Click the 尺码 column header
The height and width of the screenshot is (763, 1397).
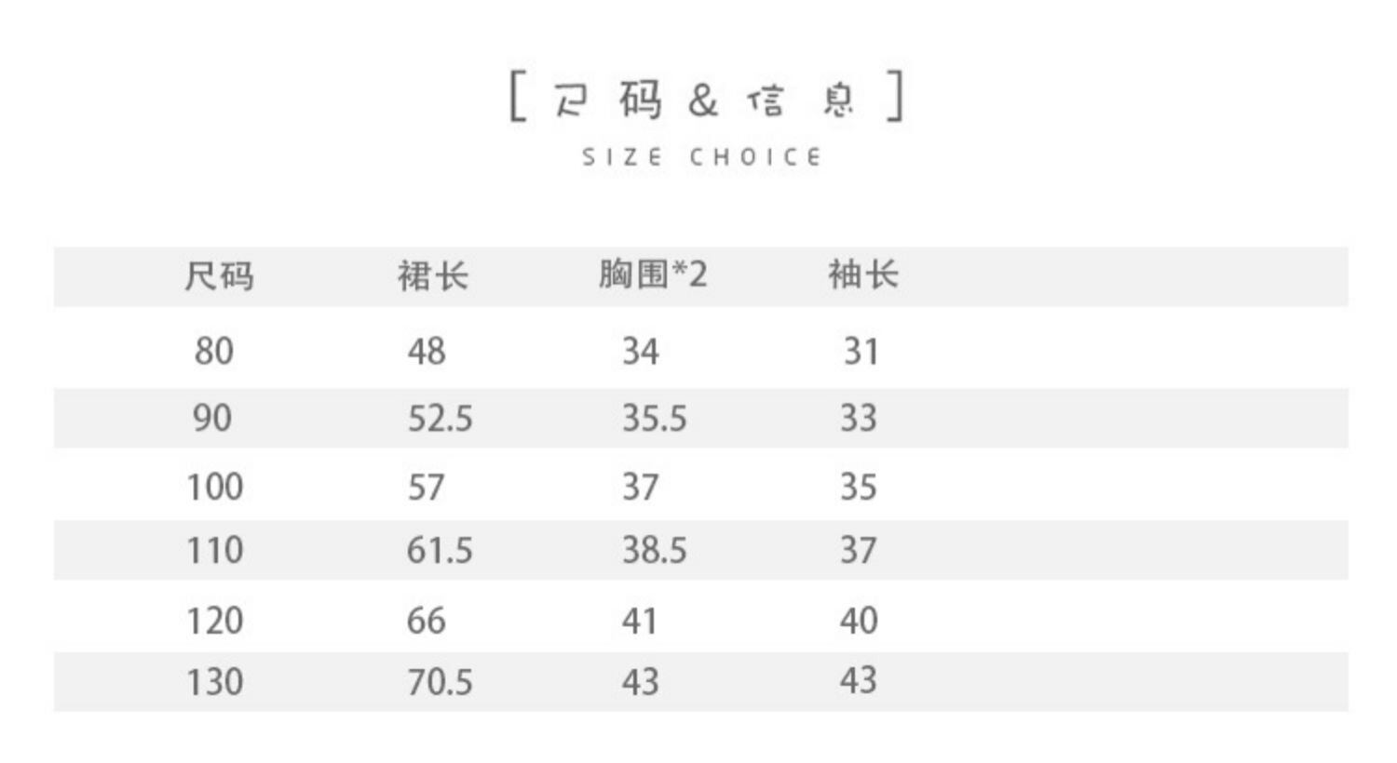tap(219, 276)
